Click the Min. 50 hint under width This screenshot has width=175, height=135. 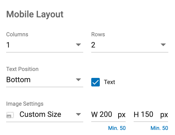pos(117,128)
